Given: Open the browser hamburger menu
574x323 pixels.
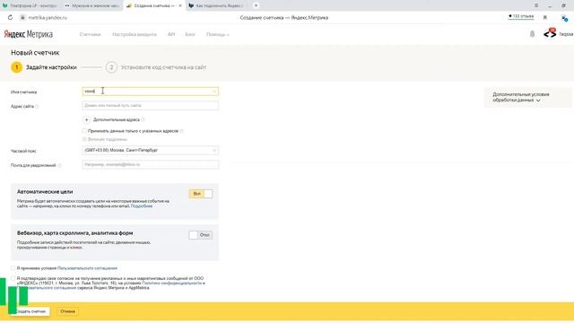Looking at the screenshot, I should click(536, 5).
